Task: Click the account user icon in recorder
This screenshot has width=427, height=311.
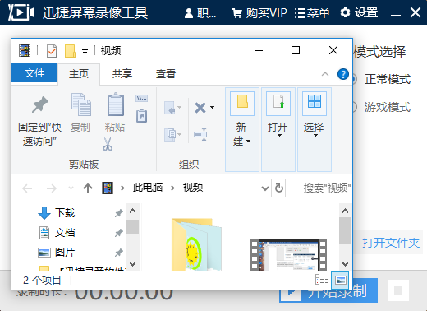Action: pos(189,13)
